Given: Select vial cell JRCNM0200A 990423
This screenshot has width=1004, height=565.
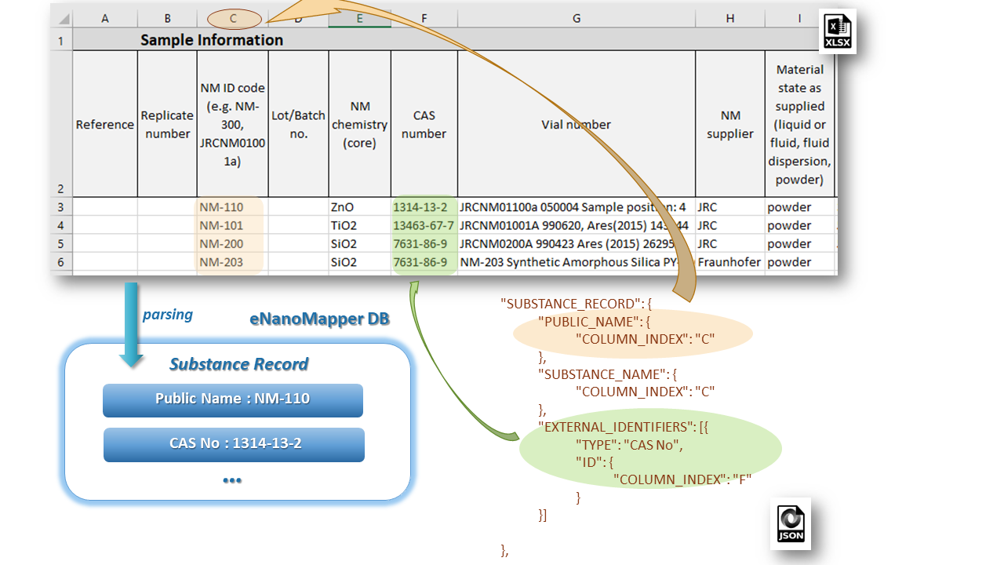Looking at the screenshot, I should pos(577,243).
